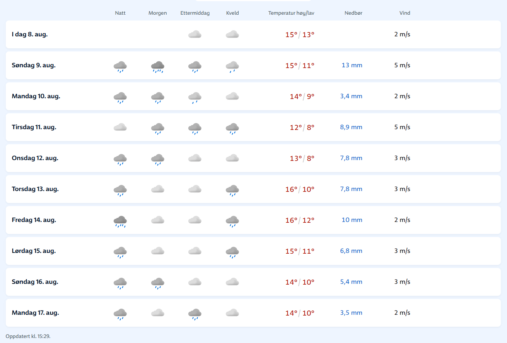
Task: Click Monday 10 Aug evening cloudy icon
Action: click(x=232, y=96)
